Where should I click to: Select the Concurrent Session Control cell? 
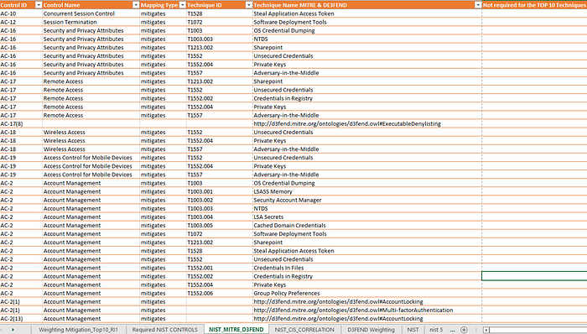pos(91,13)
